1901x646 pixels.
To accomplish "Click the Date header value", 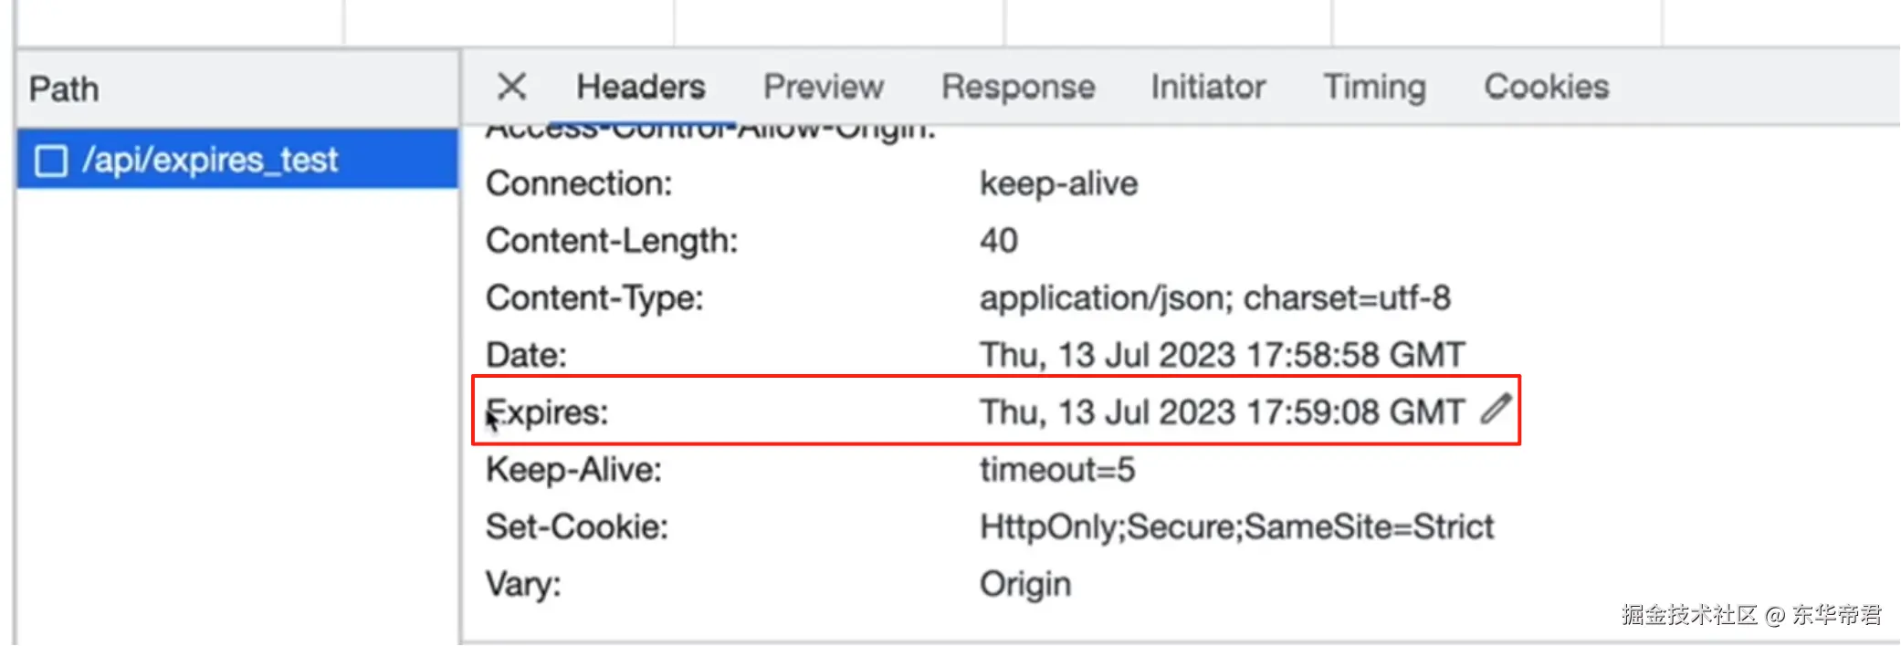I will (x=1221, y=355).
